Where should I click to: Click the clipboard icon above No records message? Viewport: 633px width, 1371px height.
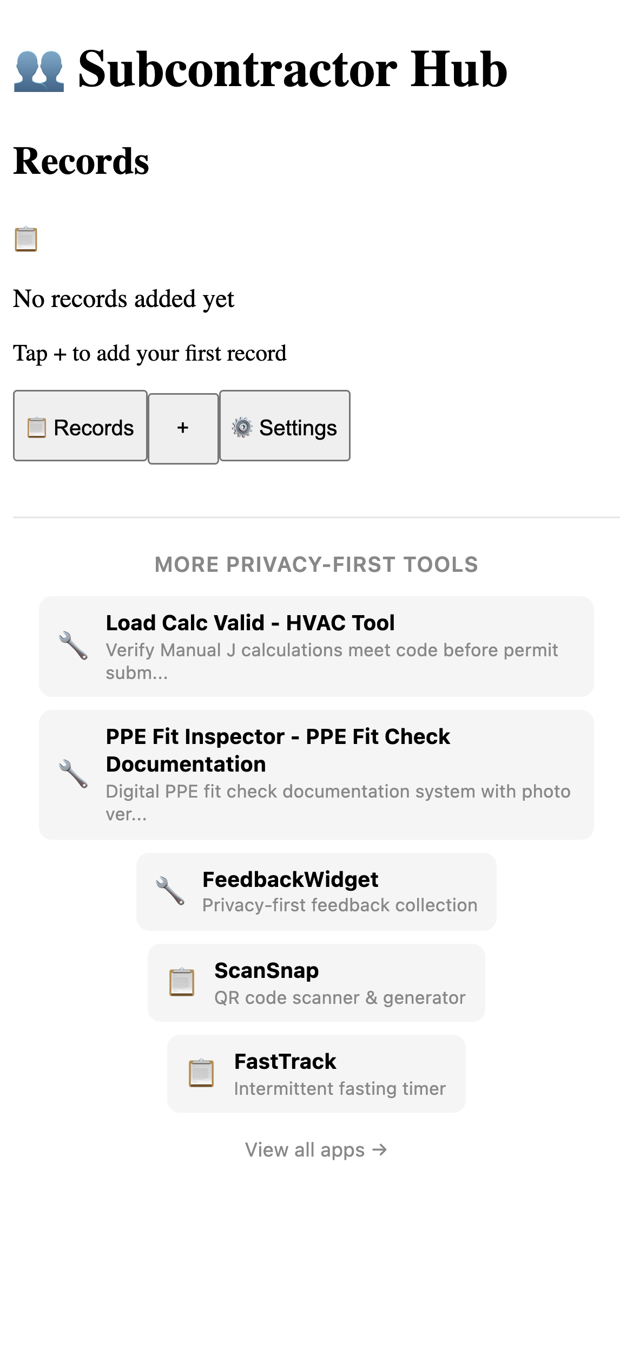25,237
